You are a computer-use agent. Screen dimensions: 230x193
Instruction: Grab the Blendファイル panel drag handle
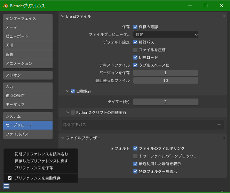[223, 16]
